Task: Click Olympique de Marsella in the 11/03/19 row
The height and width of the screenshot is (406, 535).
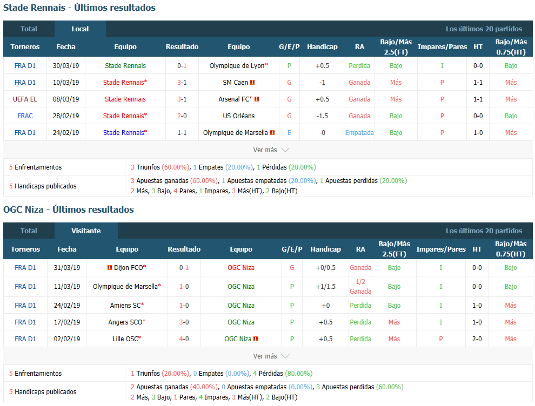Action: [125, 287]
